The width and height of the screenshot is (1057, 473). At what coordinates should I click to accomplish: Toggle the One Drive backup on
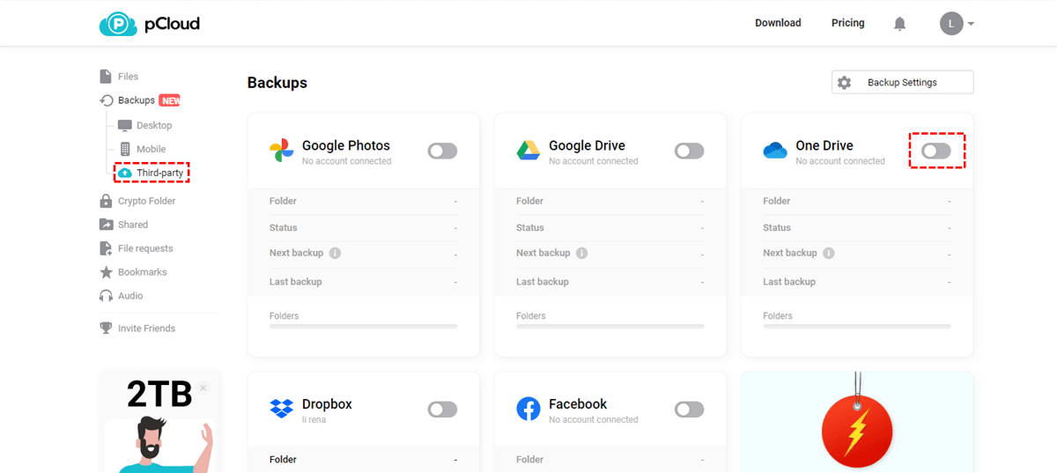tap(935, 152)
